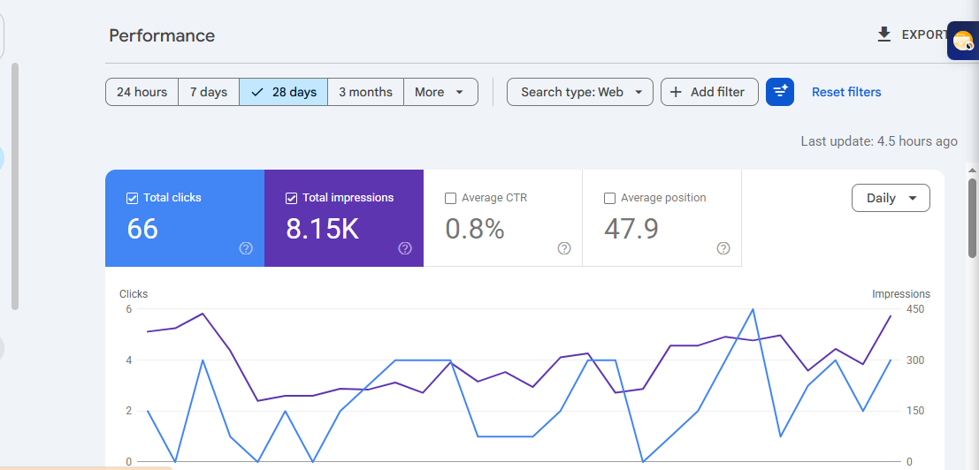Uncheck the Total clicks checkbox
The height and width of the screenshot is (470, 979).
point(133,198)
